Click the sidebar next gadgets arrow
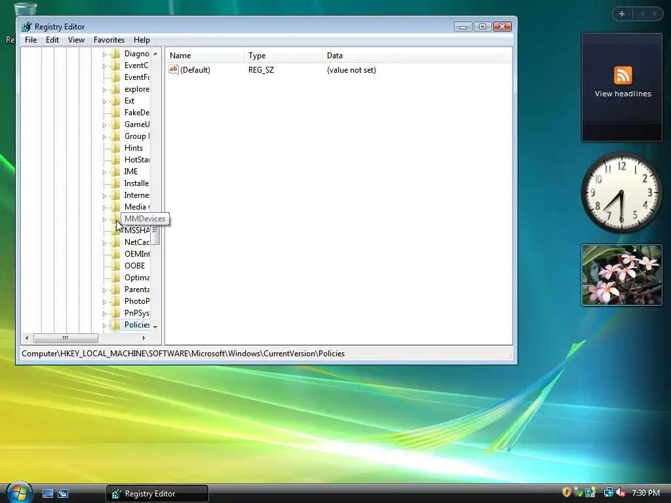The height and width of the screenshot is (503, 671). 655,14
